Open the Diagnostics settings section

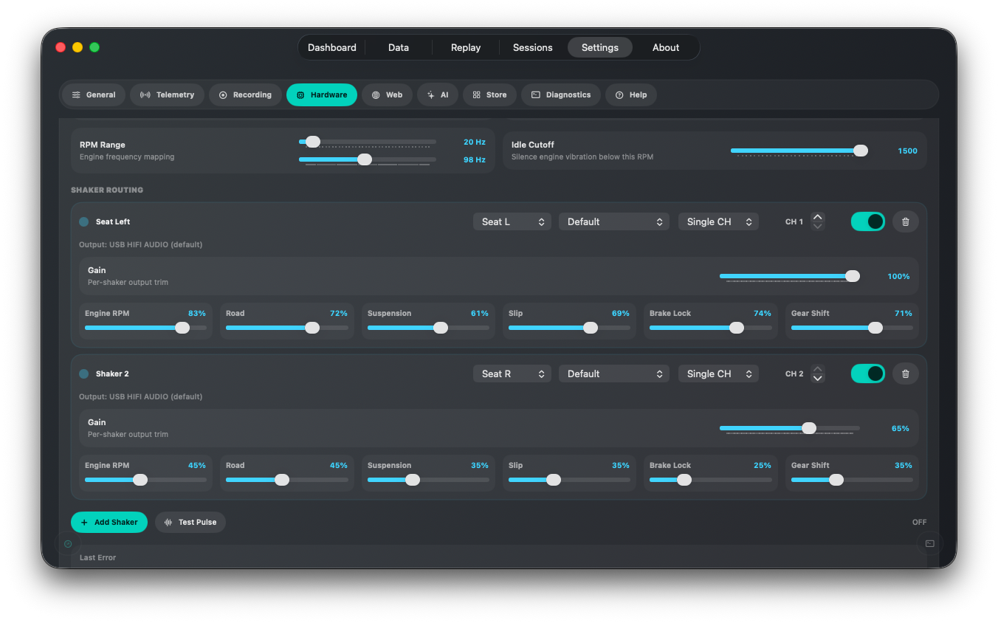562,95
